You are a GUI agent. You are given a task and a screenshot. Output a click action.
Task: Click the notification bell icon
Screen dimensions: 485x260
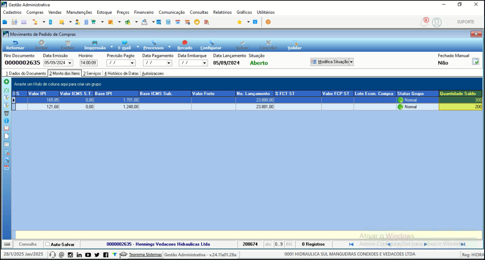tap(424, 22)
